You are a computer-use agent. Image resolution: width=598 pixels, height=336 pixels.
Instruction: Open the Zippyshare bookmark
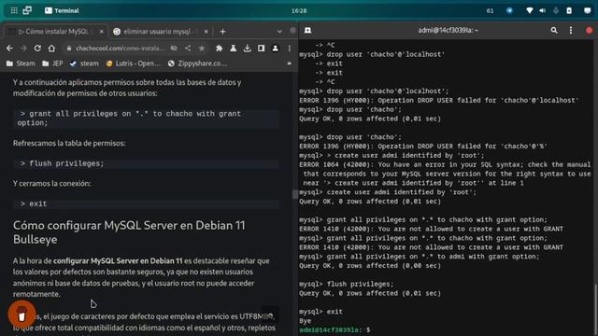(x=197, y=63)
